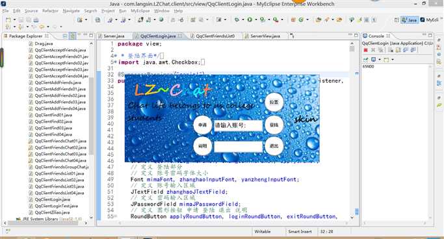Click Open Console icon
Screen dimensions: 444x239
click(386, 60)
